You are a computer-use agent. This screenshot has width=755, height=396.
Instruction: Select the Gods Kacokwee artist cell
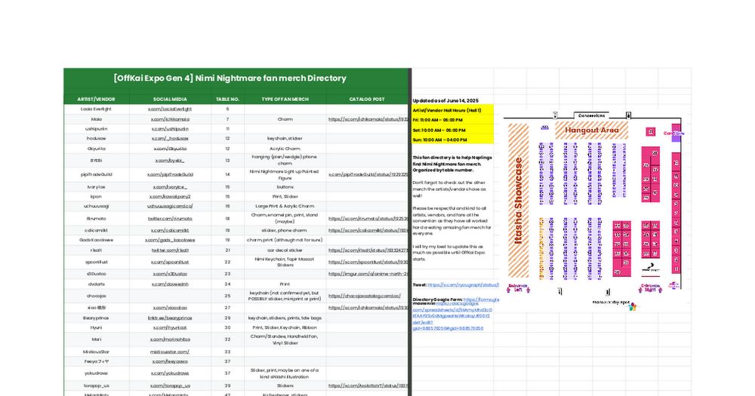(97, 240)
